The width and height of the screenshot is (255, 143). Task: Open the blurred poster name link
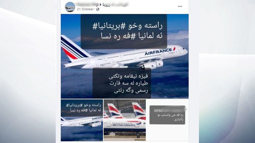(x=88, y=4)
